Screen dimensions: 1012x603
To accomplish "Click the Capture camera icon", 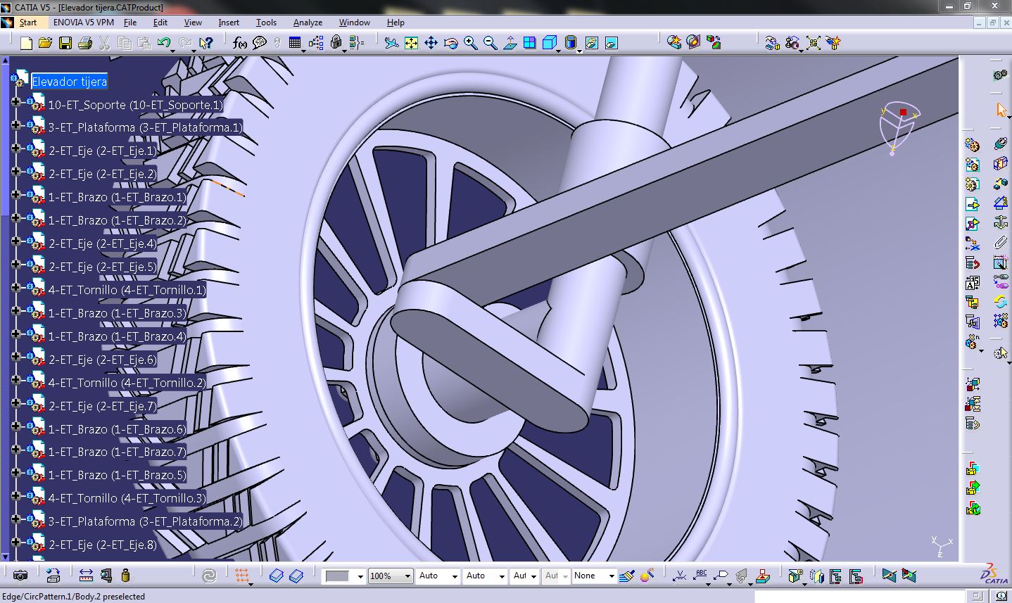I will click(20, 576).
